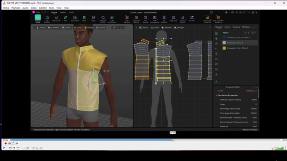287x161 pixels.
Task: Select the Pen tool
Action: click(x=65, y=19)
